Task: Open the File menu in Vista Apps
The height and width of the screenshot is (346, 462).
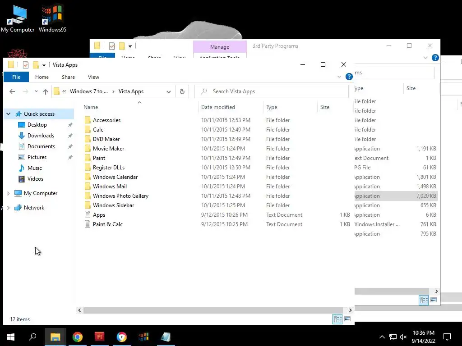Action: pyautogui.click(x=16, y=77)
